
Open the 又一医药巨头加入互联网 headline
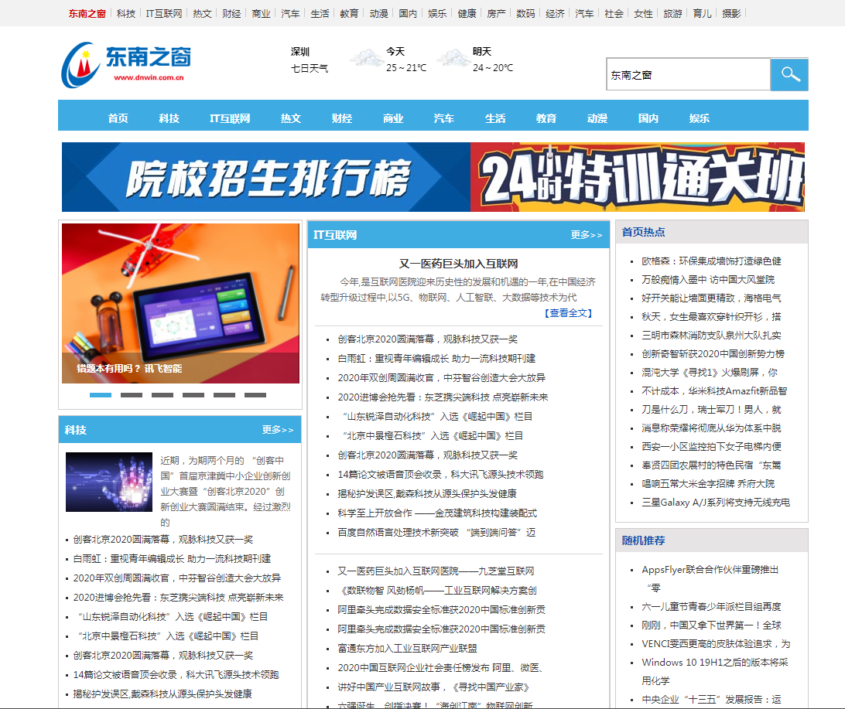tap(459, 263)
